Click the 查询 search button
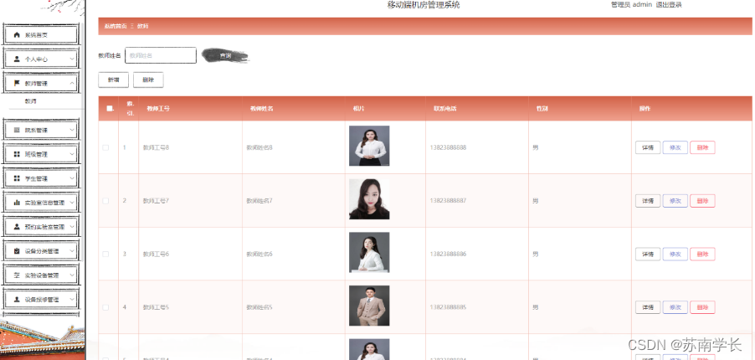755x360 pixels. coord(225,56)
